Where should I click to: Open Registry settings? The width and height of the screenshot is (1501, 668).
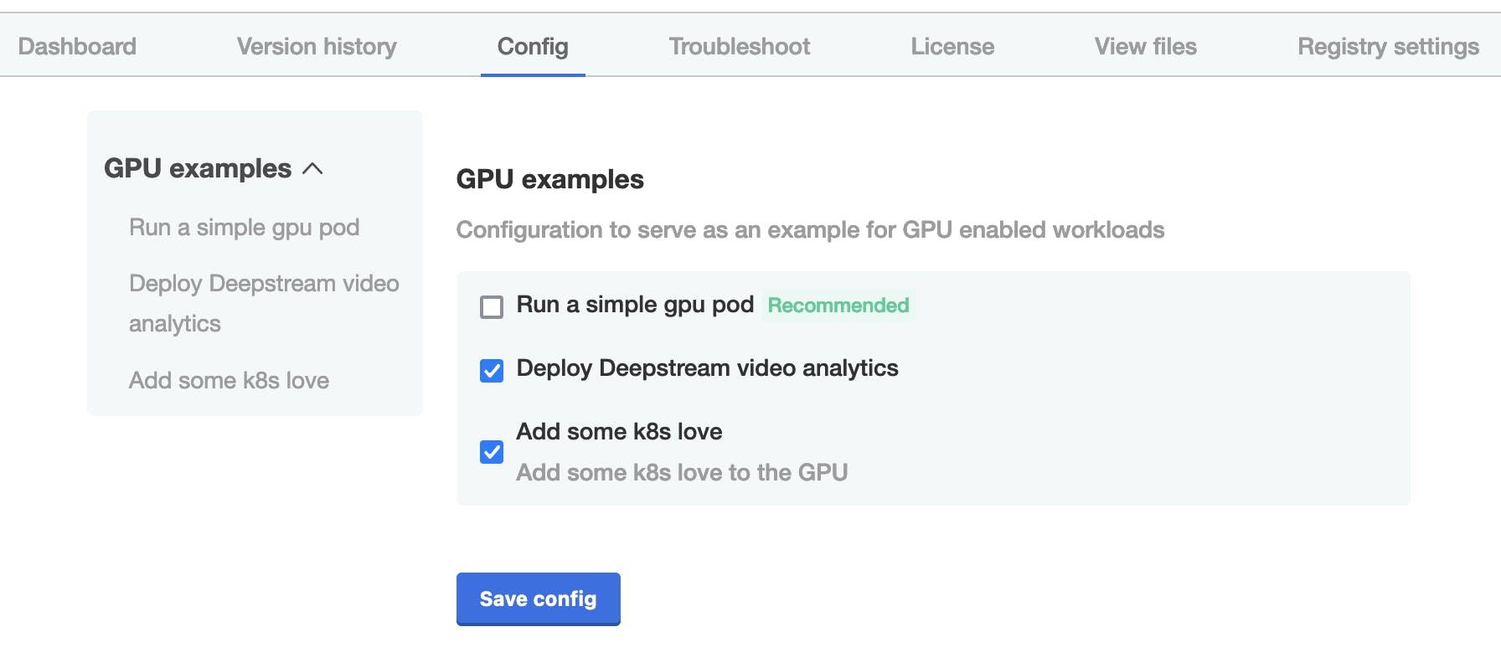pos(1388,47)
